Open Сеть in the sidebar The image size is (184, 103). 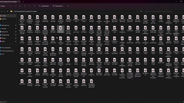tap(8, 54)
